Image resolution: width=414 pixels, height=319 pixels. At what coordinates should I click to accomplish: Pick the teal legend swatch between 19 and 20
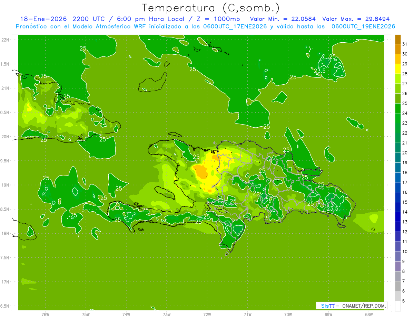398,158
